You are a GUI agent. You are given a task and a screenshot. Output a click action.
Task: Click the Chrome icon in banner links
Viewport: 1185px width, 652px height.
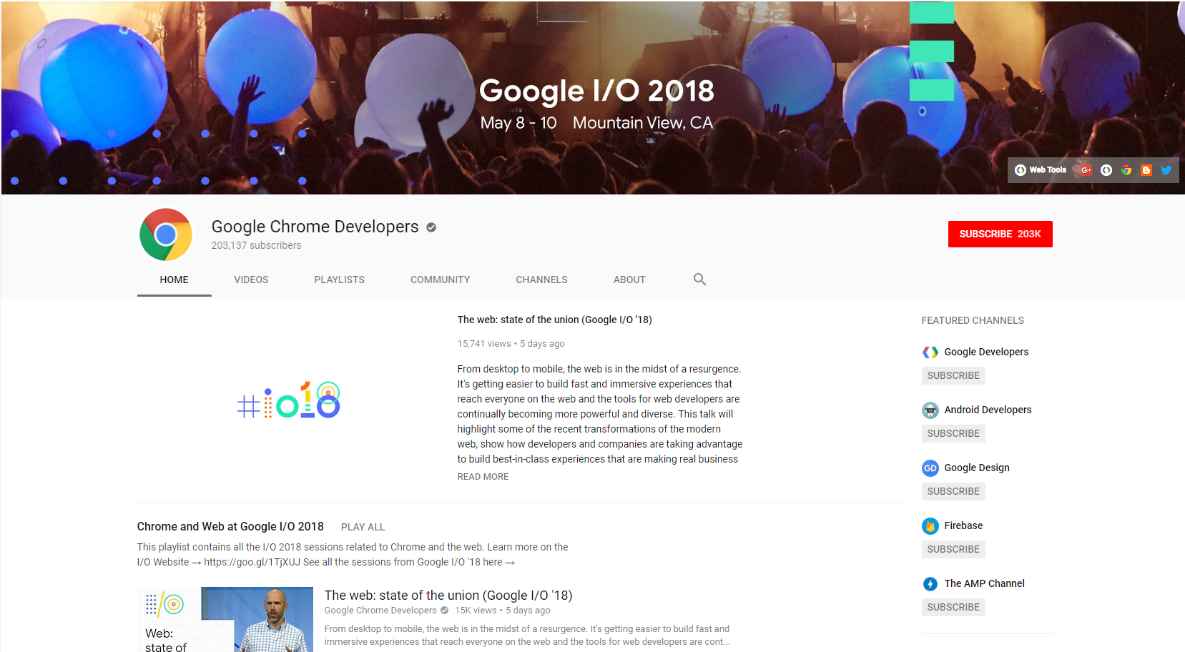click(x=1126, y=170)
